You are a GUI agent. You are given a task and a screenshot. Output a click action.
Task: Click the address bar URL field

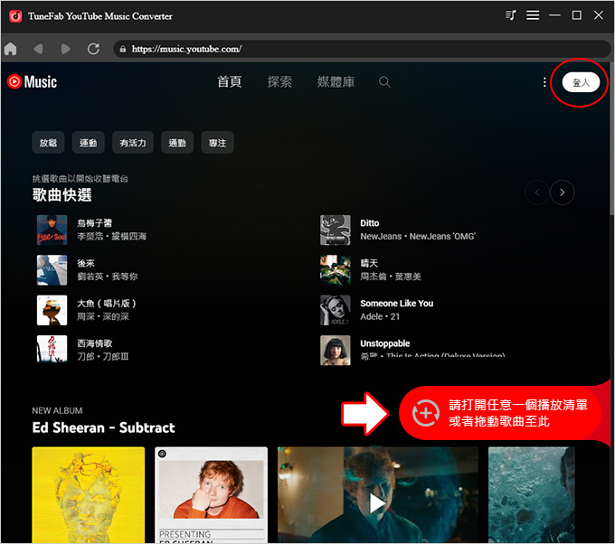click(x=361, y=49)
